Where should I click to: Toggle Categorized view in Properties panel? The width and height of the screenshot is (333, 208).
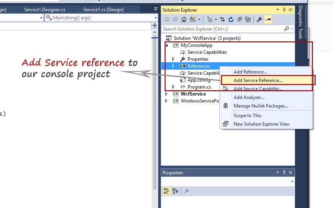[166, 191]
